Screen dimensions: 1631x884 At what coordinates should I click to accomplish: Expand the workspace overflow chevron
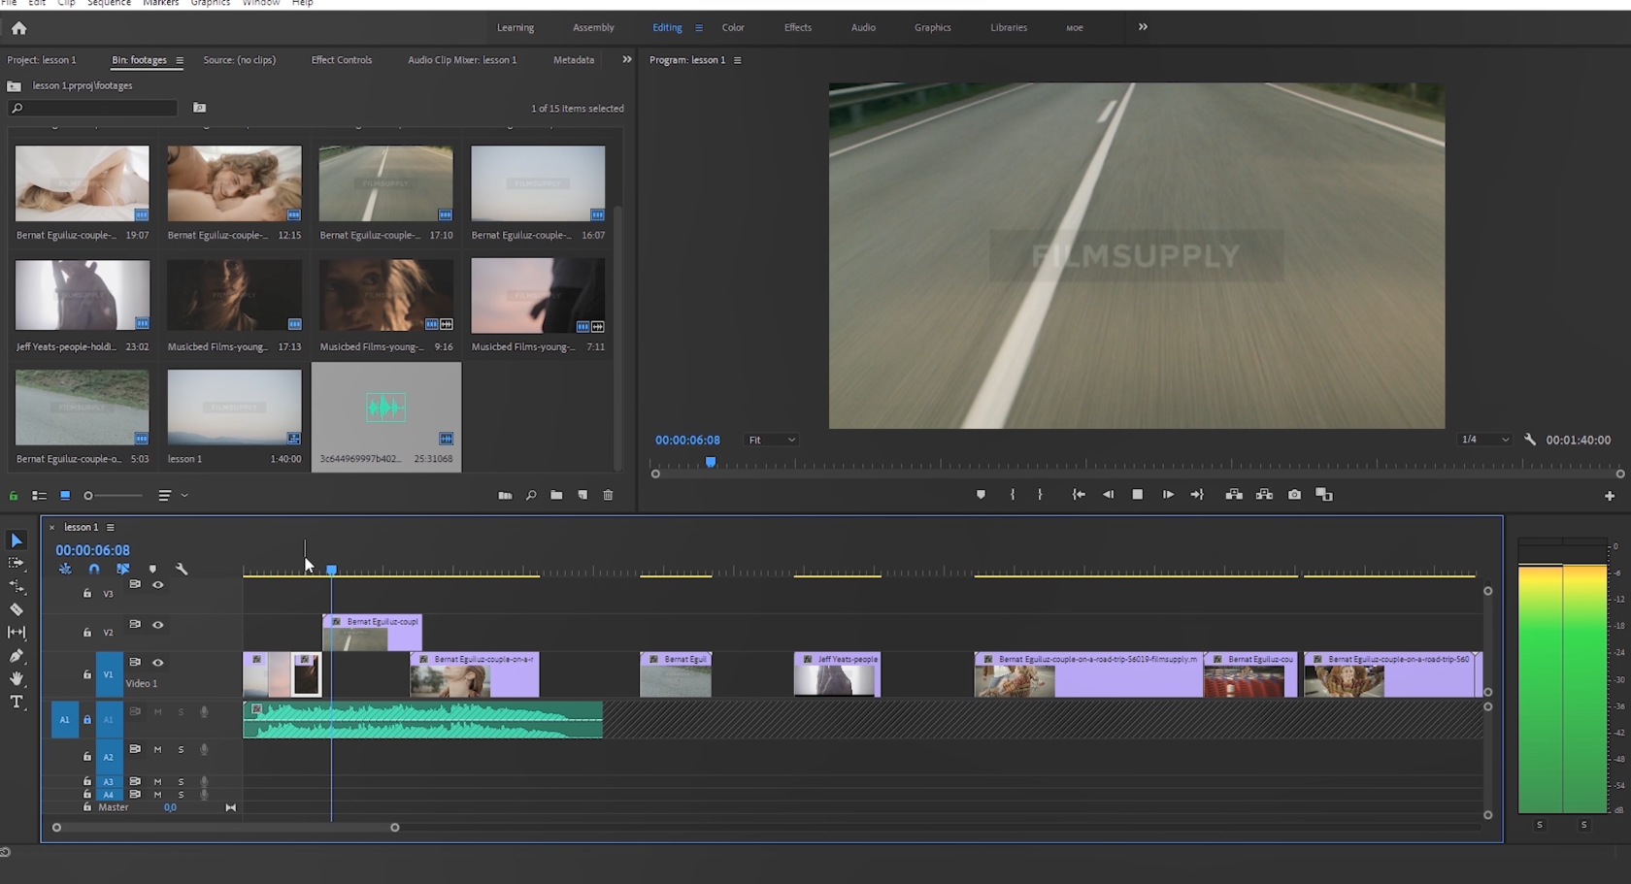(x=1143, y=27)
